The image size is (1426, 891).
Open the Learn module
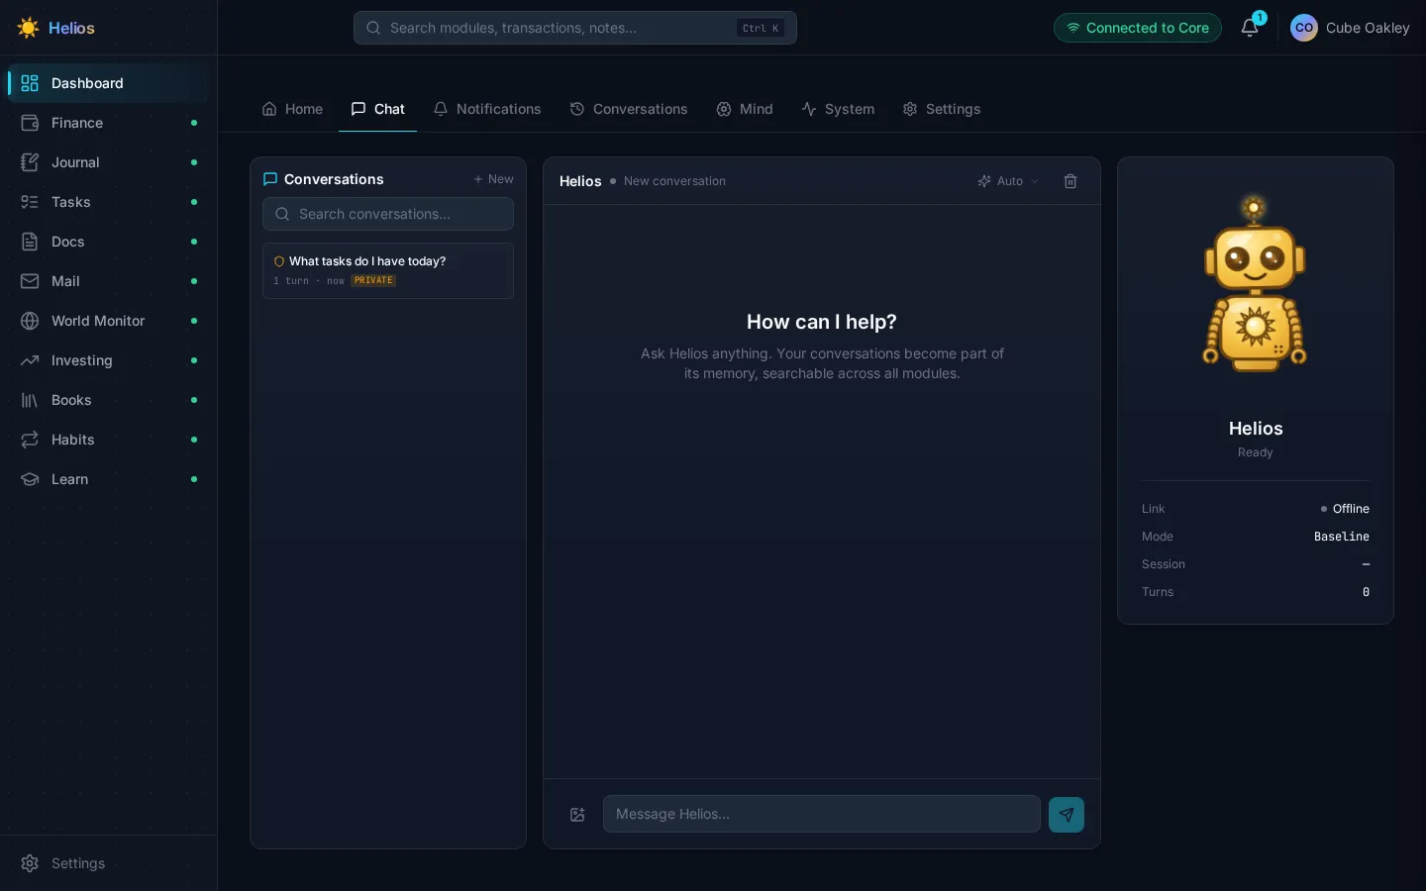click(x=108, y=479)
